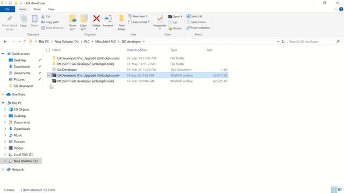
Task: Expand the OneDrive tree node
Action: [x=3, y=94]
